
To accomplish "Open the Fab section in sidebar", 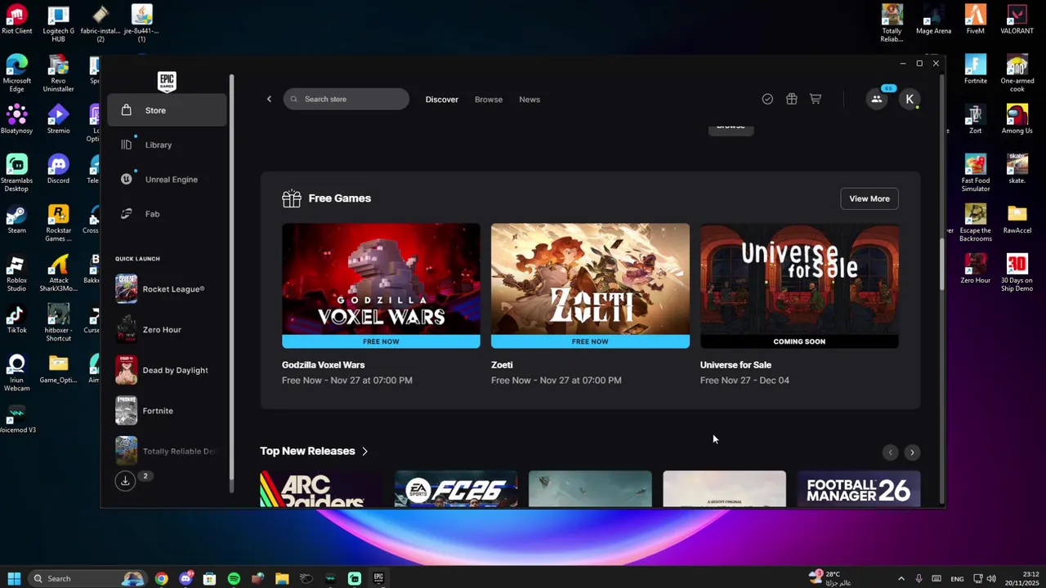I will click(x=167, y=214).
